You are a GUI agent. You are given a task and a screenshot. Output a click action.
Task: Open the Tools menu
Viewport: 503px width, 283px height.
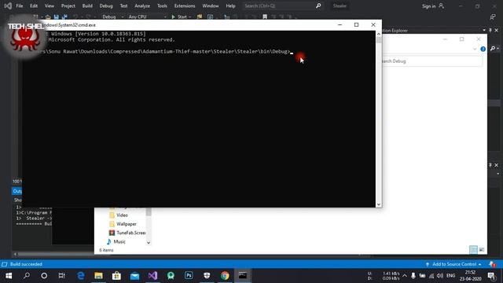pos(162,6)
